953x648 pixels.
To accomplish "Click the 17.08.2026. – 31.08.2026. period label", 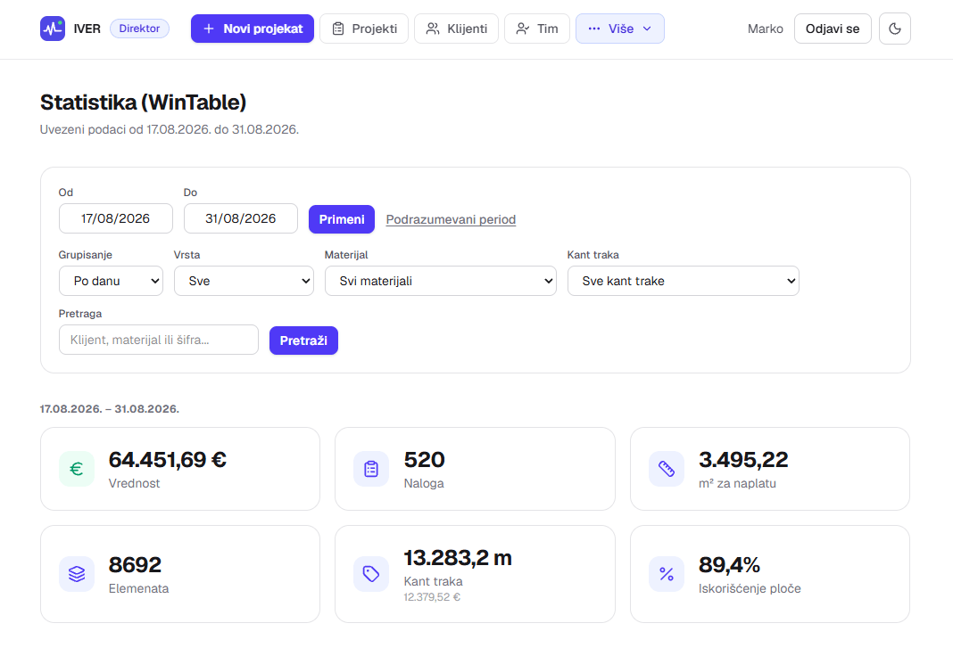I will (110, 409).
